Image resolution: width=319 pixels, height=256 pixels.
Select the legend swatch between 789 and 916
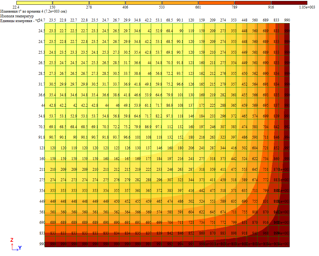(x=253, y=3)
